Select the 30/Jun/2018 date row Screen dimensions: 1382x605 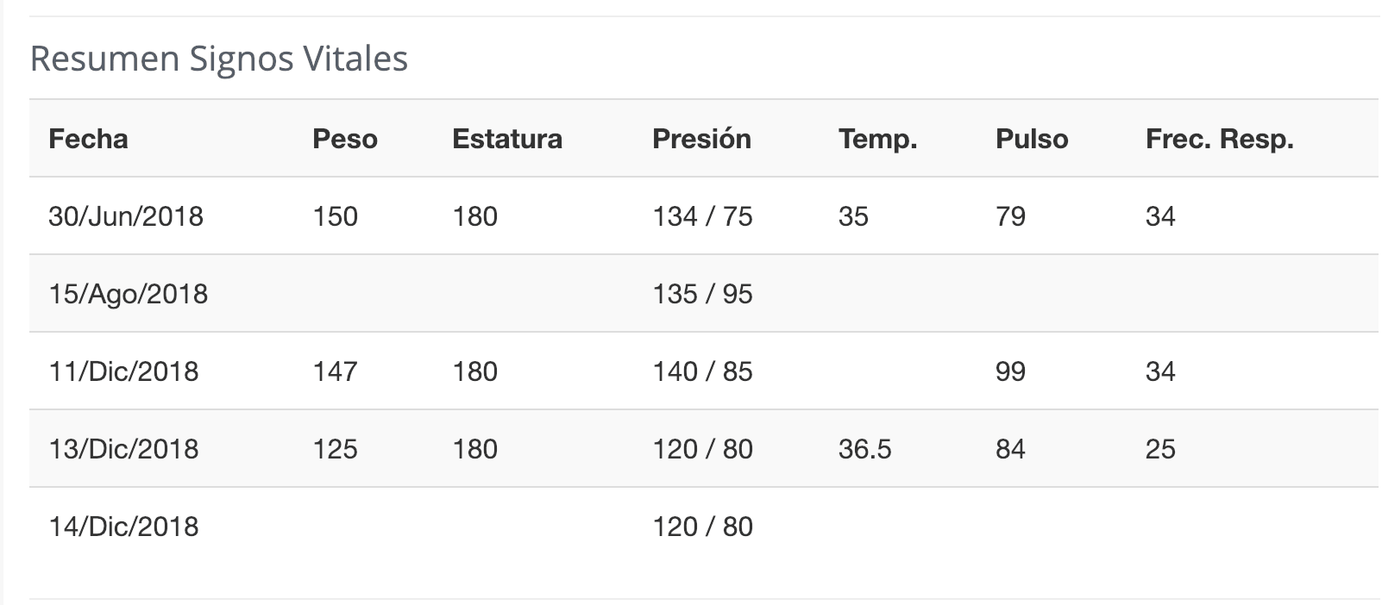click(704, 216)
